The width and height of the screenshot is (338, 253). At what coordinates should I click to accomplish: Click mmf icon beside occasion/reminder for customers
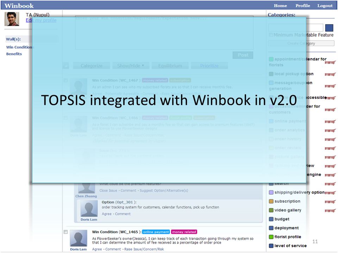pyautogui.click(x=330, y=110)
